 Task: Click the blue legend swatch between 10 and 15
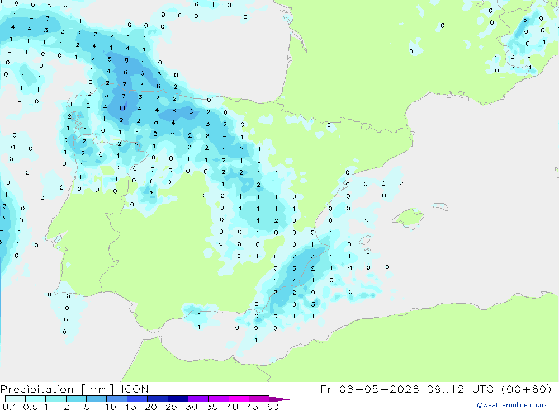click(x=117, y=399)
